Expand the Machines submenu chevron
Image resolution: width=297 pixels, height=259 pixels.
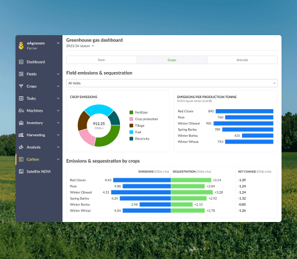click(58, 110)
